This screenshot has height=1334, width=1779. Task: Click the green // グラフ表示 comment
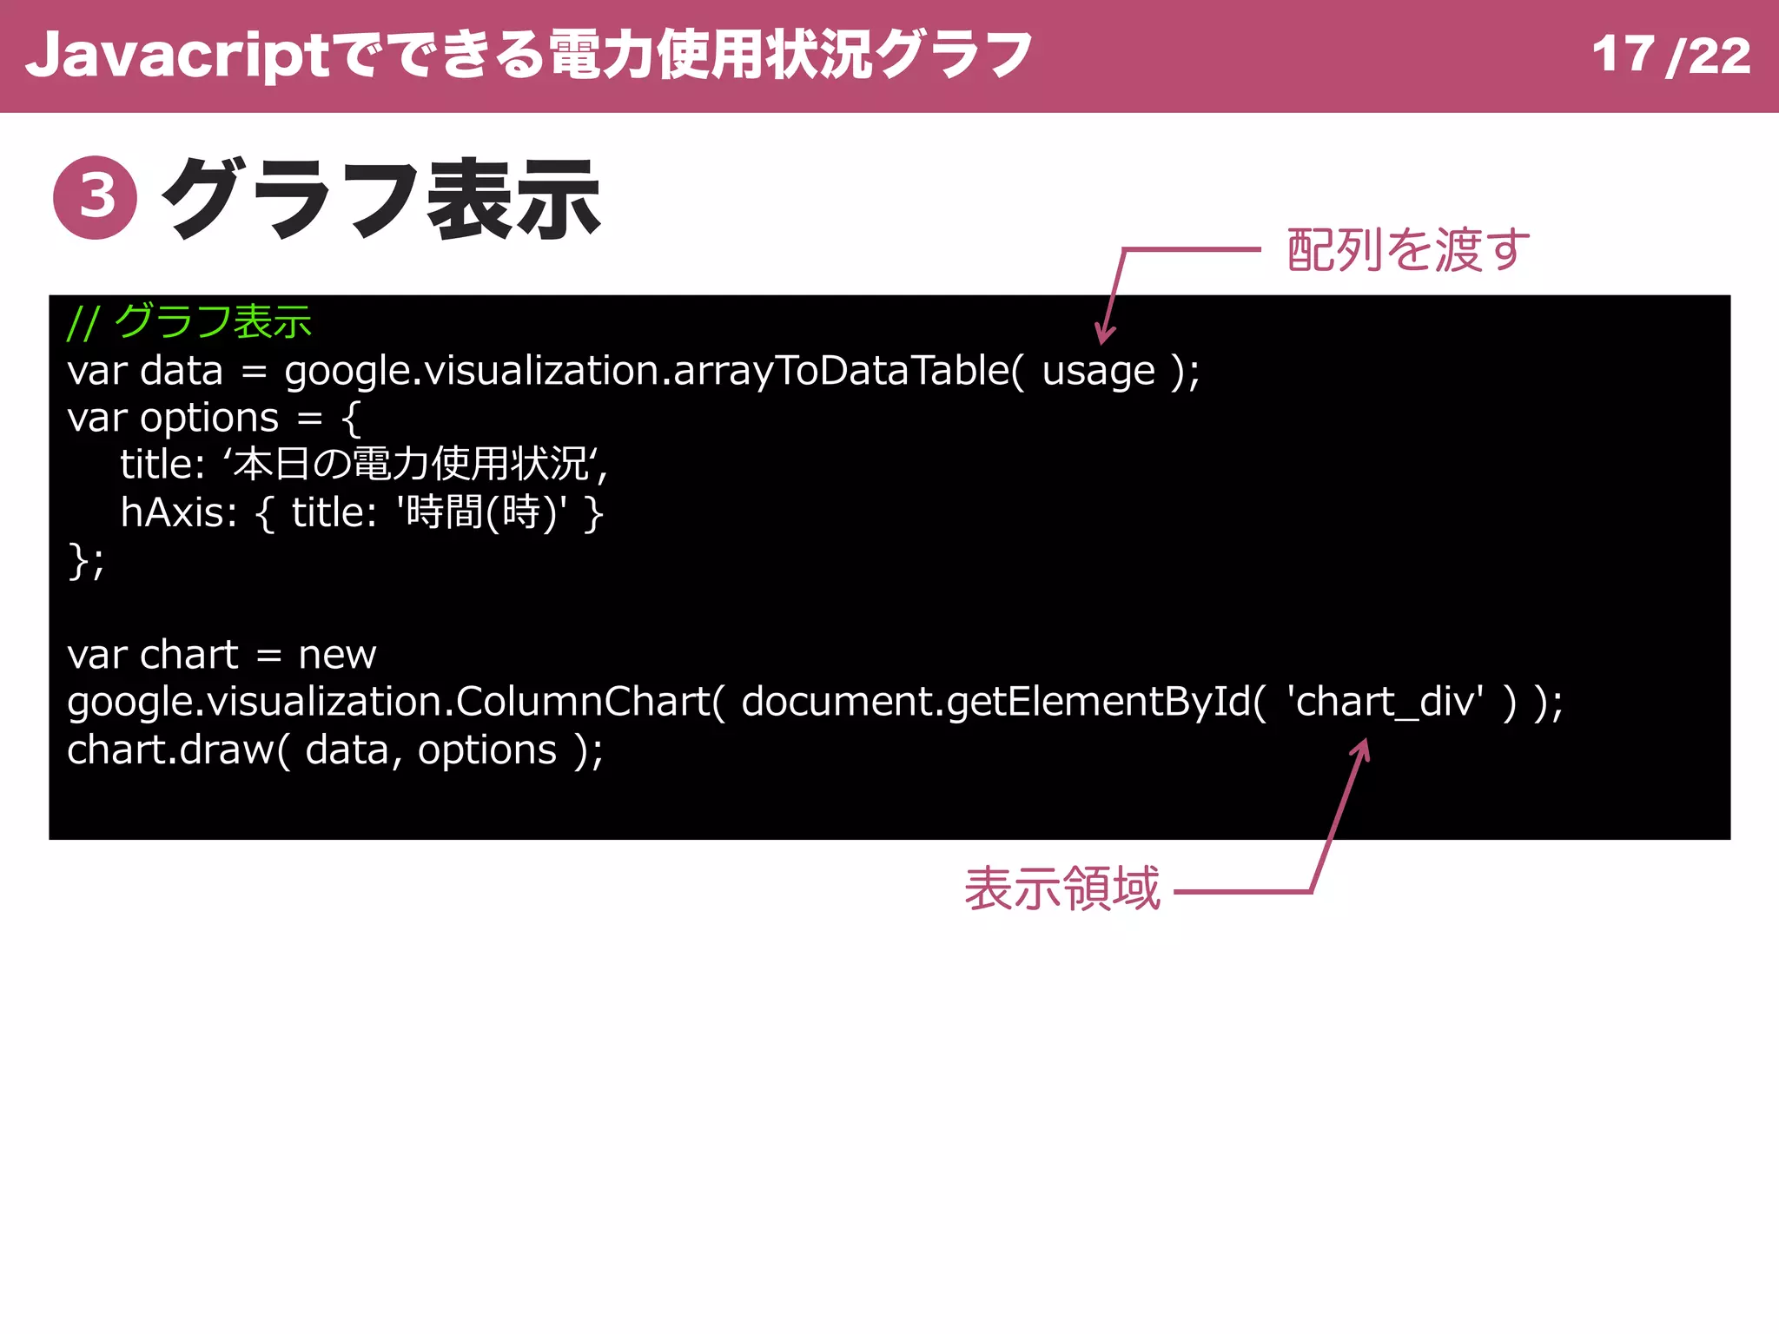point(189,322)
